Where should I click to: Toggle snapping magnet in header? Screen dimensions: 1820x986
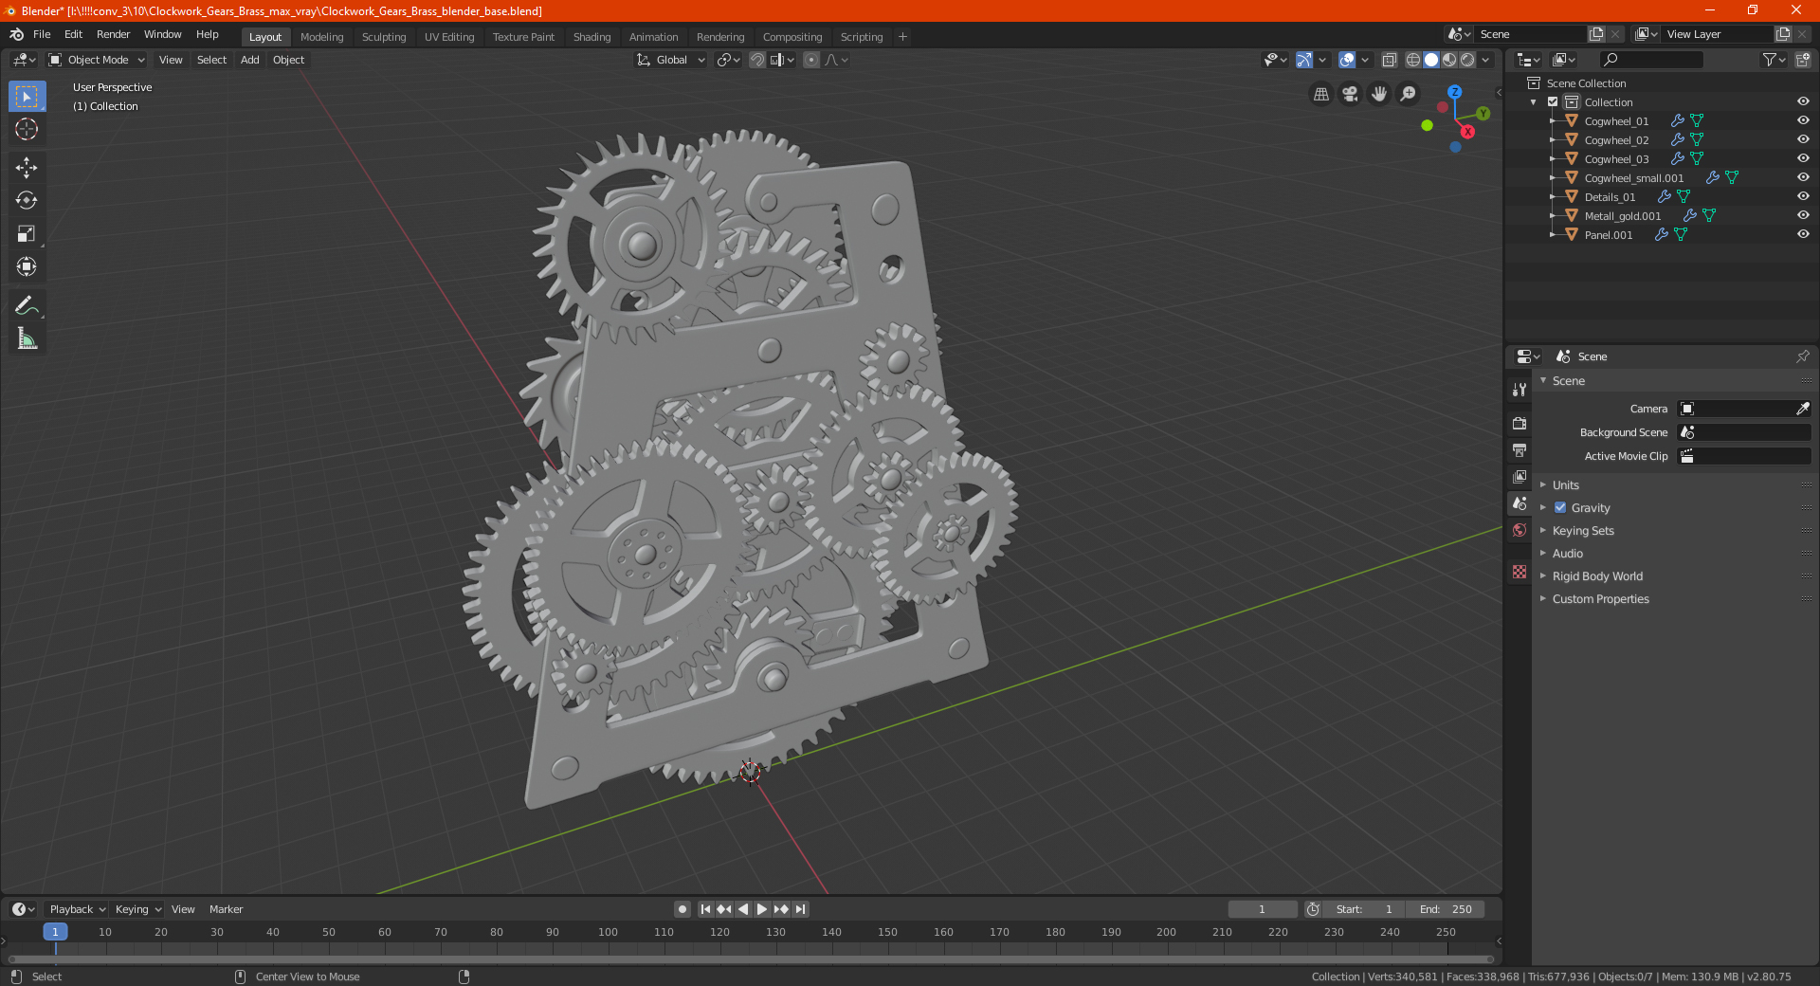pos(757,60)
